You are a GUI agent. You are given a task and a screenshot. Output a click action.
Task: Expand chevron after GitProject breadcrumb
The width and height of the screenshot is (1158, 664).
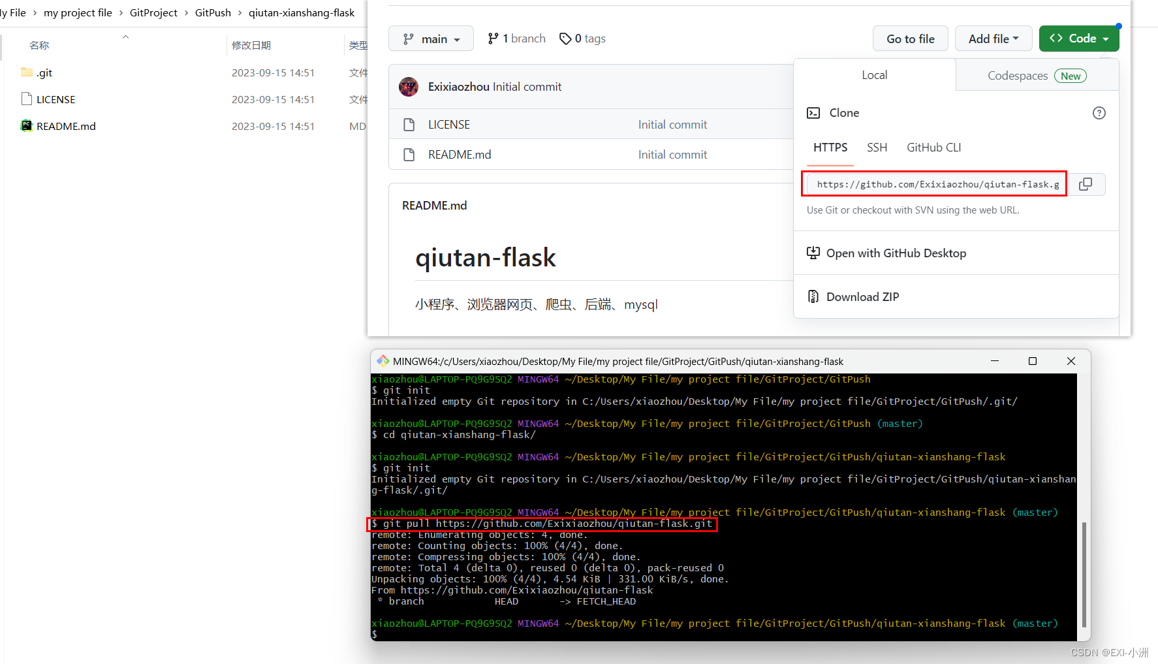pyautogui.click(x=186, y=12)
